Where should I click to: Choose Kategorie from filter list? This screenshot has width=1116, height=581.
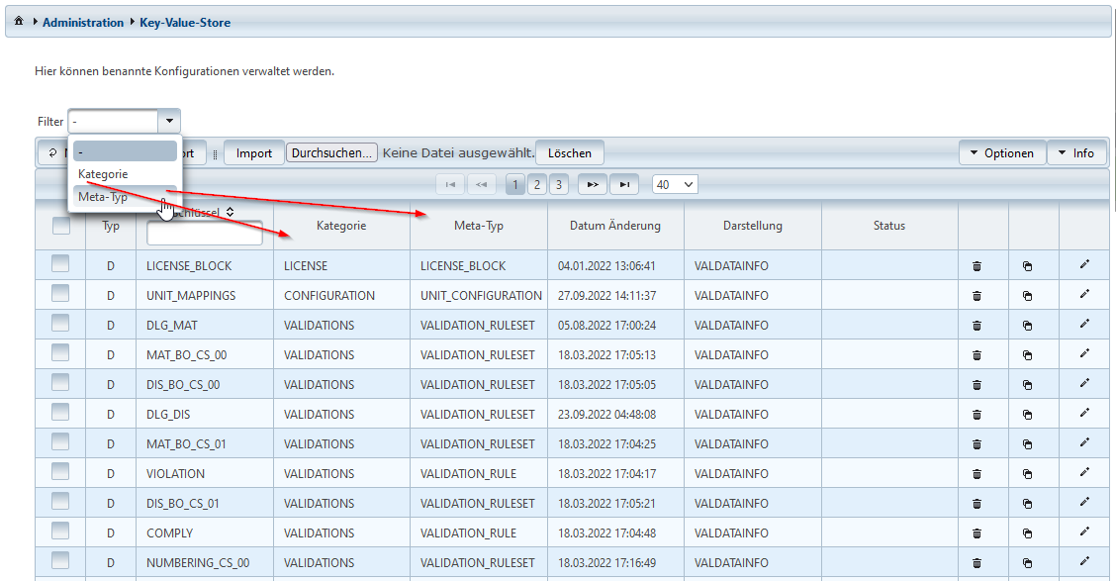(104, 174)
